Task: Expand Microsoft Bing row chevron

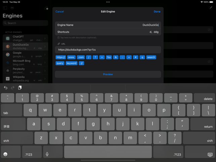Action: pyautogui.click(x=45, y=63)
